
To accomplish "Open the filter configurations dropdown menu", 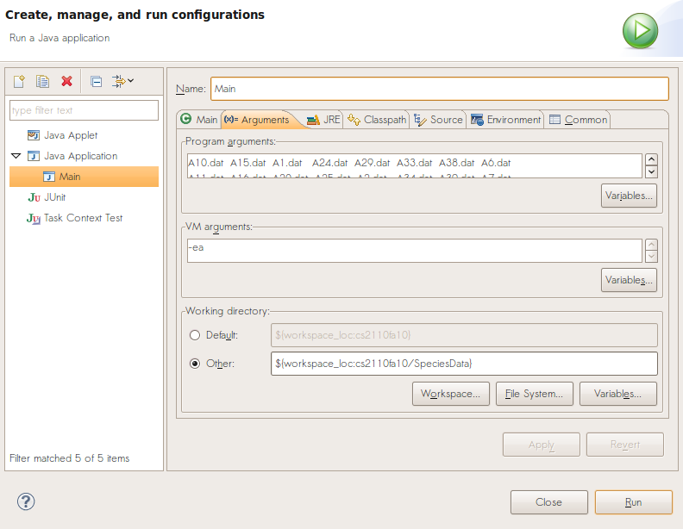I will tap(122, 81).
